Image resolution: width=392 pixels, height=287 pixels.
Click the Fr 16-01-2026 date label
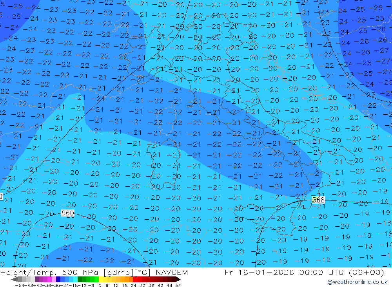(259, 272)
